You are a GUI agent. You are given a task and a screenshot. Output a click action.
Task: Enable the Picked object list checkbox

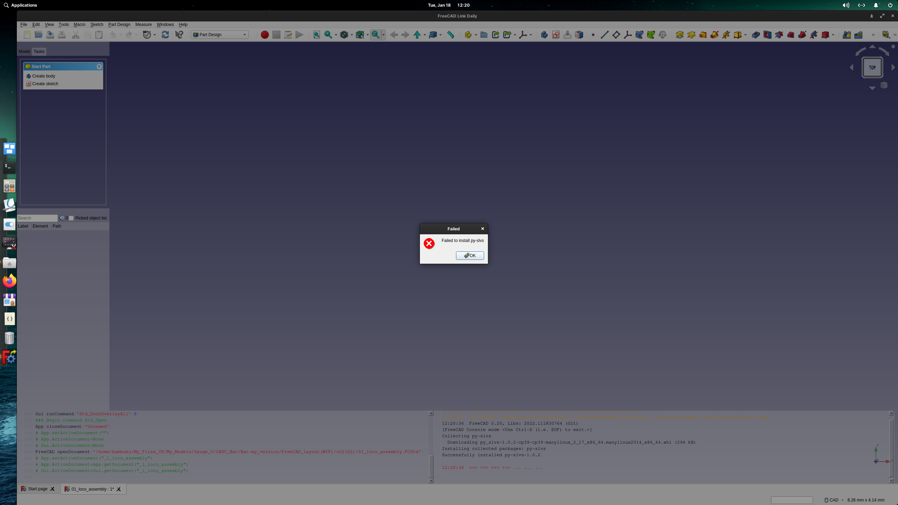[71, 218]
